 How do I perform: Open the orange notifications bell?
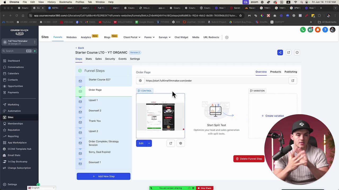318,30
